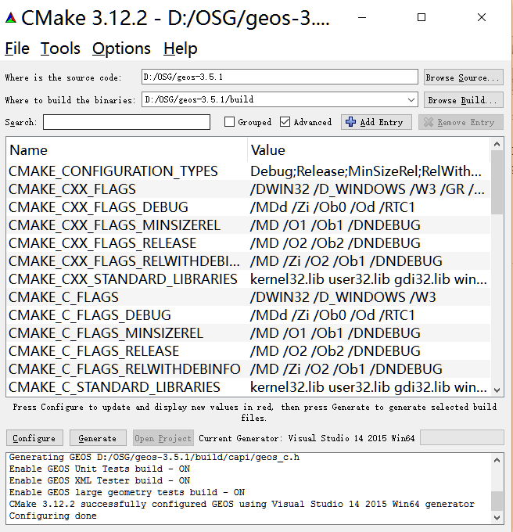
Task: Click the blue plus icon on Add Entry
Action: click(350, 122)
